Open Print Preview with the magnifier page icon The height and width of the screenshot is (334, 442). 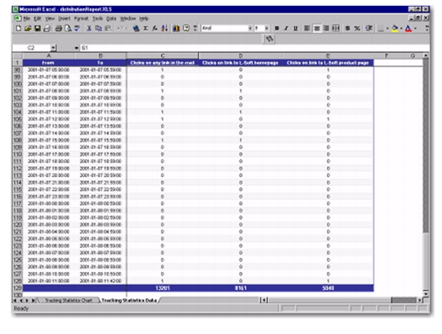click(x=68, y=29)
